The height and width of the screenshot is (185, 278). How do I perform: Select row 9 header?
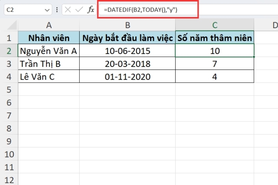coord(9,141)
